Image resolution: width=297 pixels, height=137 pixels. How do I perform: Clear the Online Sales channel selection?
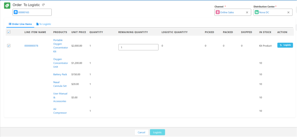[x=247, y=12]
